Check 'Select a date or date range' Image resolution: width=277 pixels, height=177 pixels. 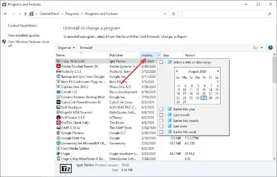161,62
